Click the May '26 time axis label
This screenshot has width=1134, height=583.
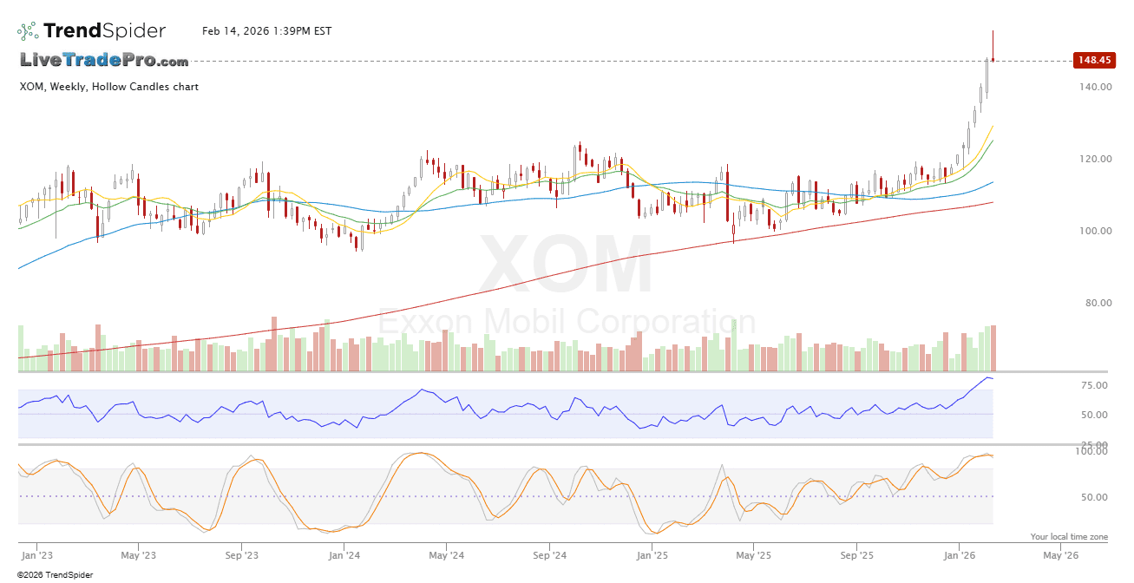(x=1060, y=554)
